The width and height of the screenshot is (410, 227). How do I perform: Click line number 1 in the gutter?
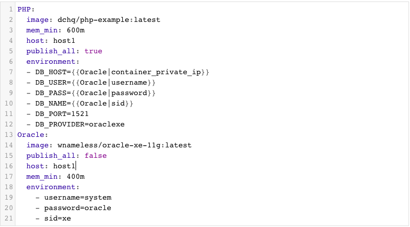point(11,9)
